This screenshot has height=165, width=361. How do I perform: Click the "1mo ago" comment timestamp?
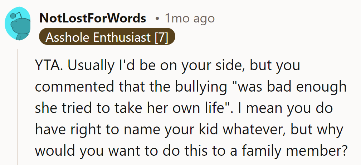tap(190, 18)
